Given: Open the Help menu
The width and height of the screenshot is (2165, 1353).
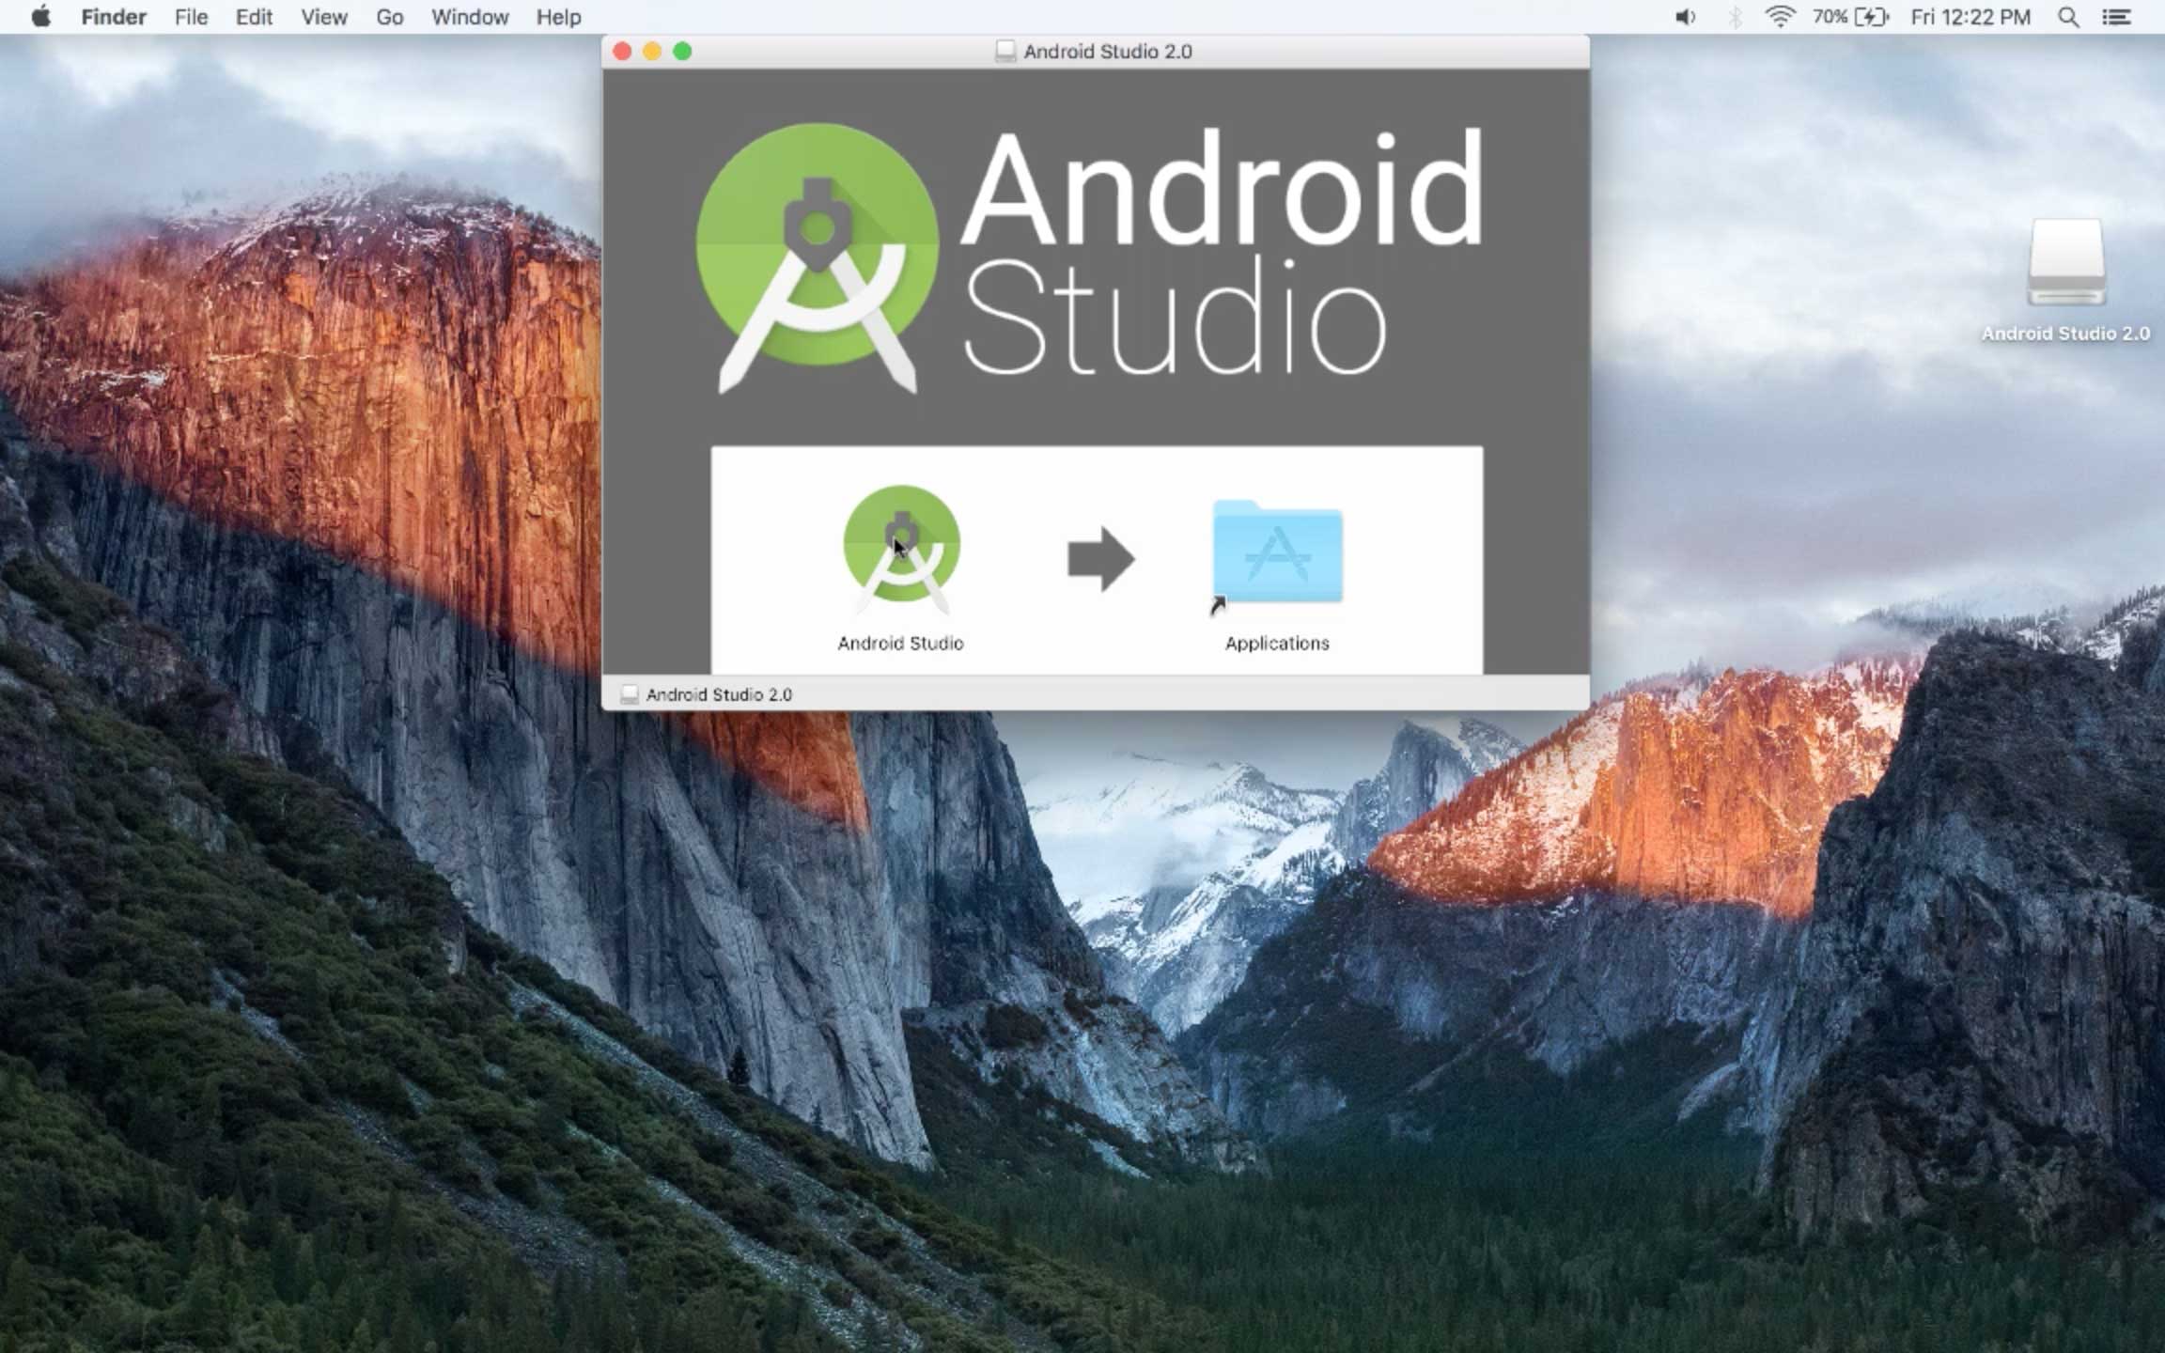Looking at the screenshot, I should [x=557, y=17].
